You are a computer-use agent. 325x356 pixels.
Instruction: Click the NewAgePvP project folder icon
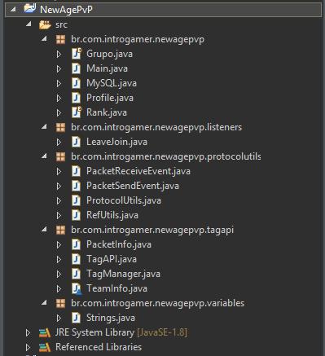coord(29,8)
